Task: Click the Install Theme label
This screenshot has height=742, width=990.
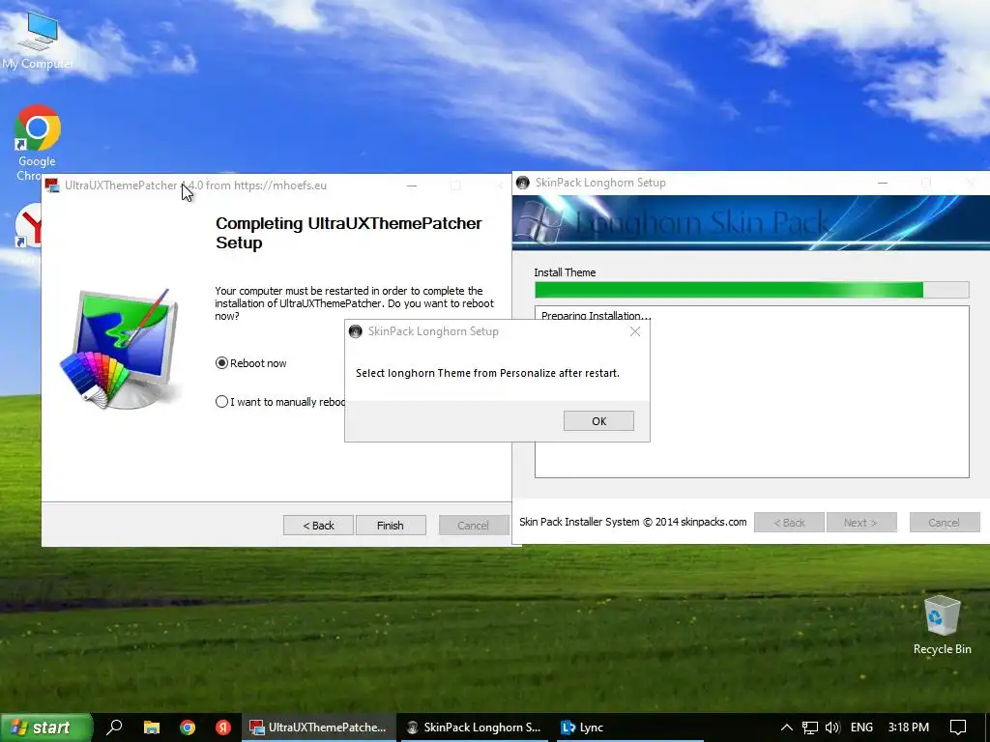Action: coord(565,272)
